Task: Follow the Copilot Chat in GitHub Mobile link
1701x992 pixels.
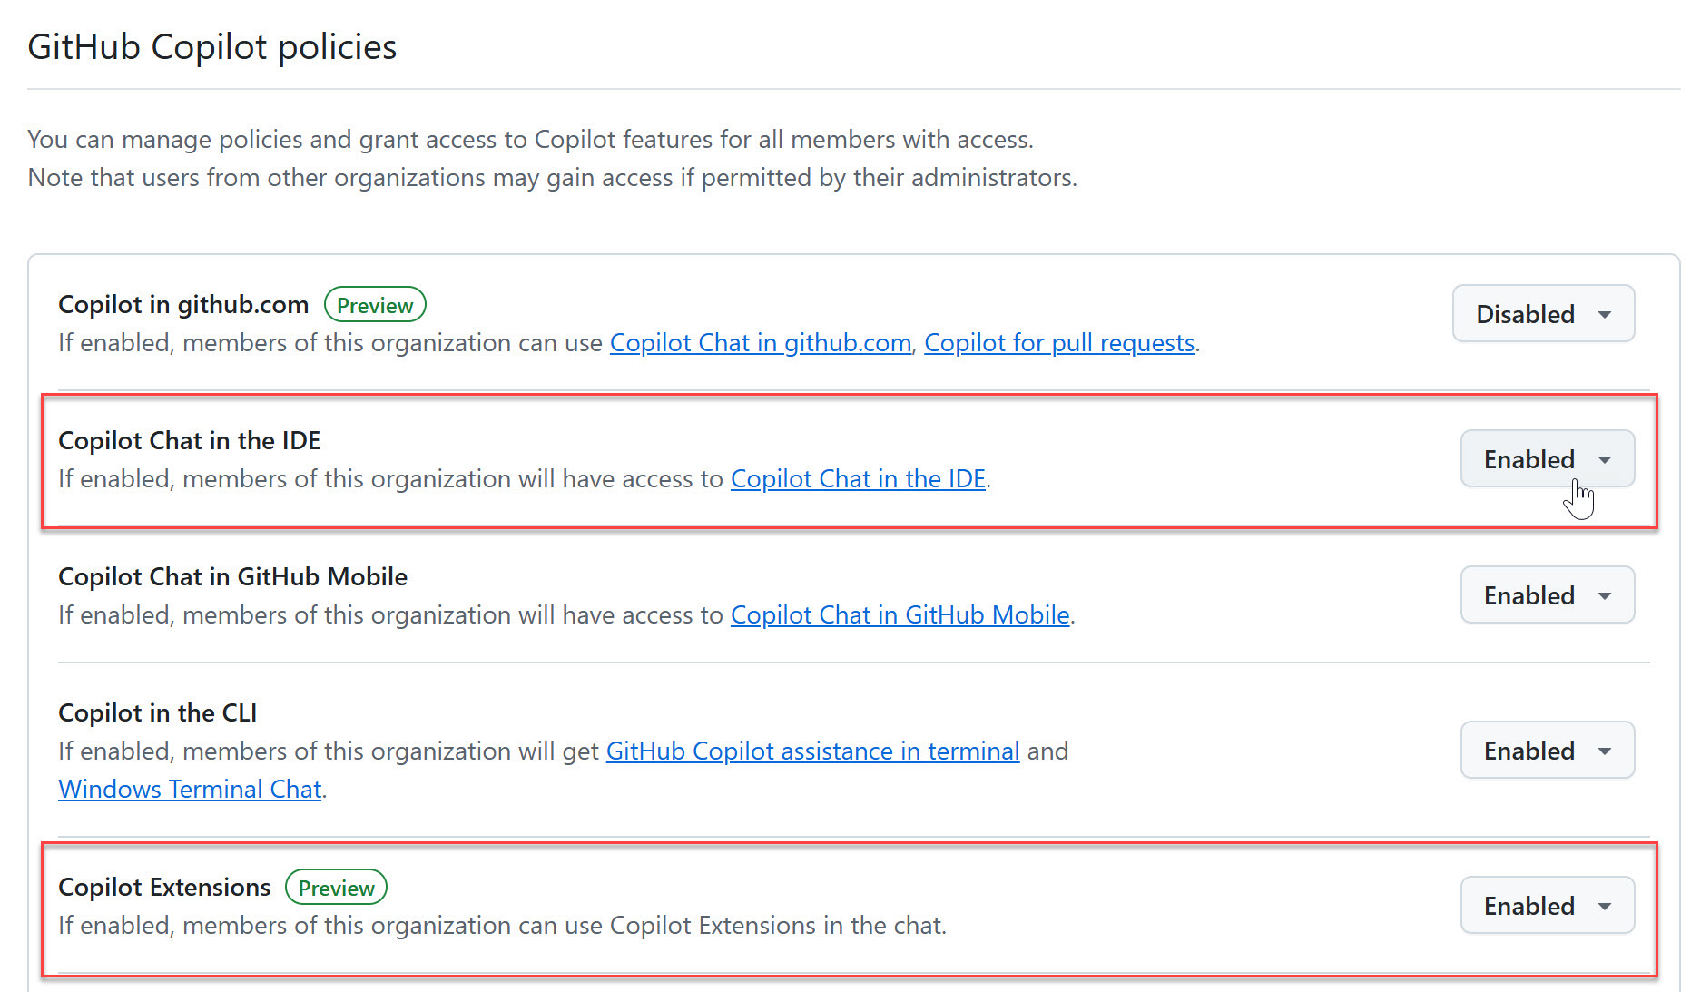Action: [x=900, y=615]
